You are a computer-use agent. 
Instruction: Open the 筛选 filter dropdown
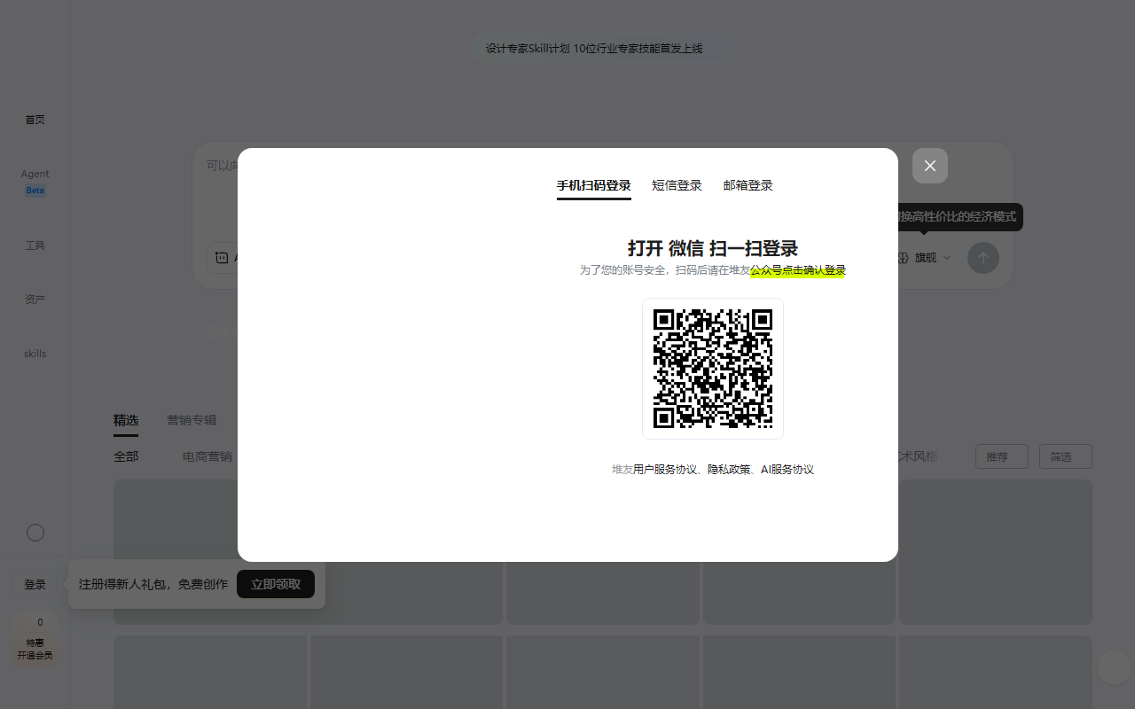point(1065,456)
